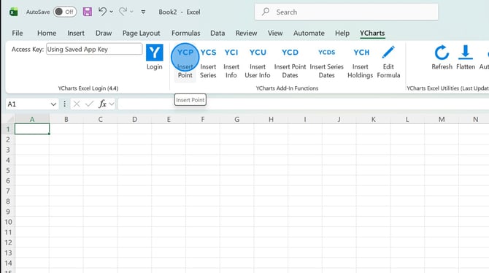The width and height of the screenshot is (489, 273).
Task: Click the Redo arrow icon
Action: point(123,12)
